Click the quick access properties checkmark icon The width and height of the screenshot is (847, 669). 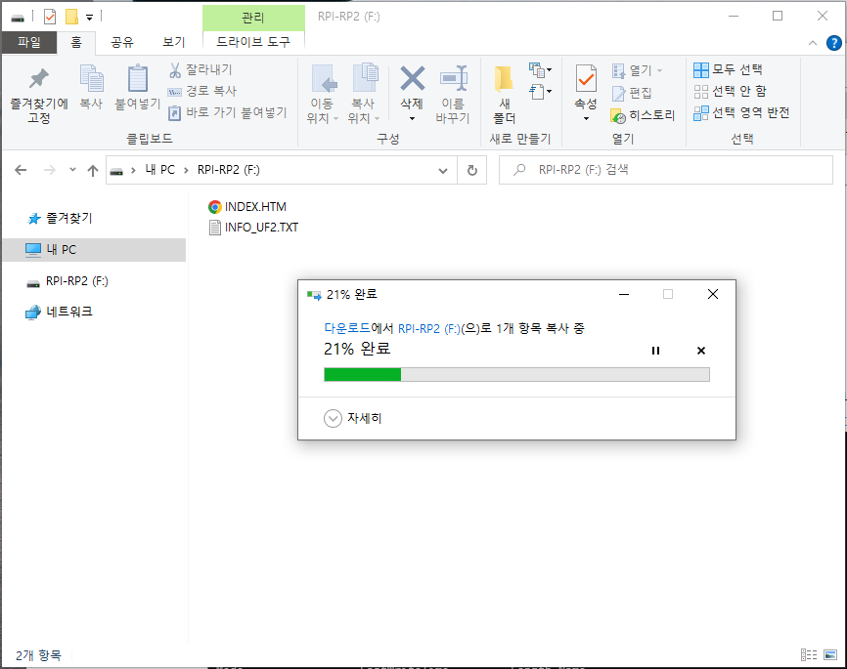(50, 17)
